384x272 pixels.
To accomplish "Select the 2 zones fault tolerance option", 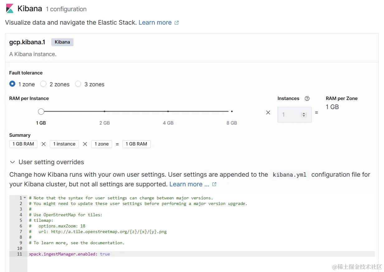I will [x=44, y=84].
